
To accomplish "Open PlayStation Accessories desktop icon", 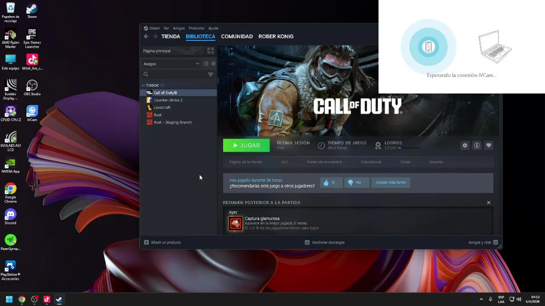I will (x=11, y=270).
